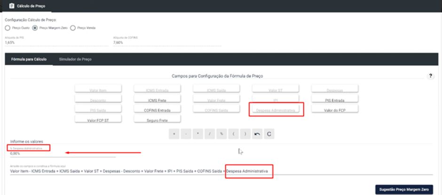
Task: Insert the multiplication asterisk operator
Action: 198,134
